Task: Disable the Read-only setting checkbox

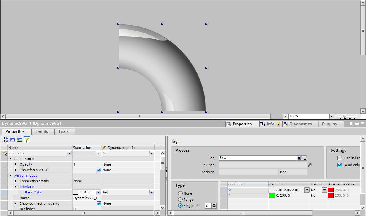Action: click(x=340, y=165)
